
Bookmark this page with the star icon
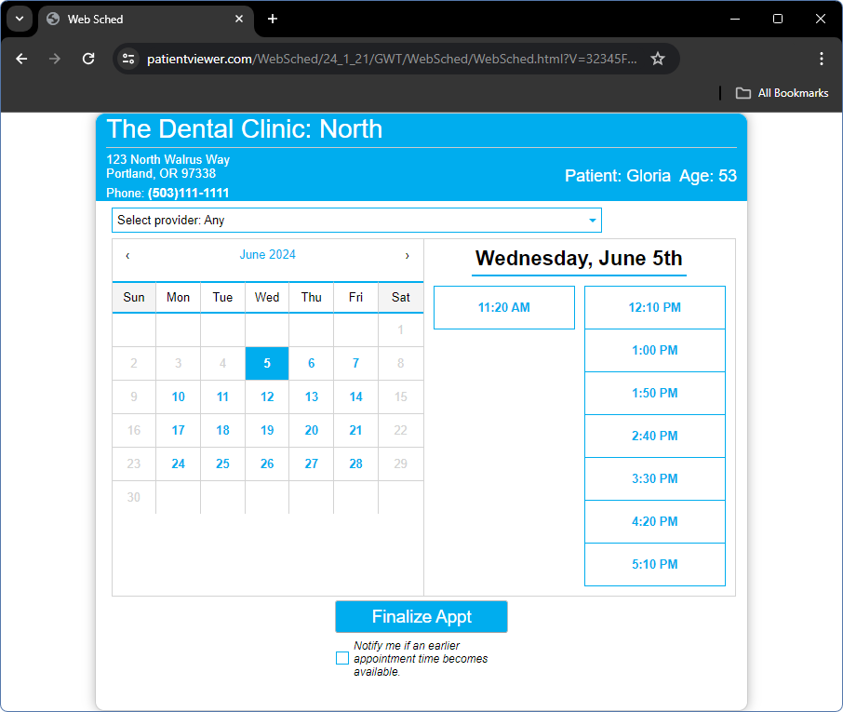click(x=658, y=59)
